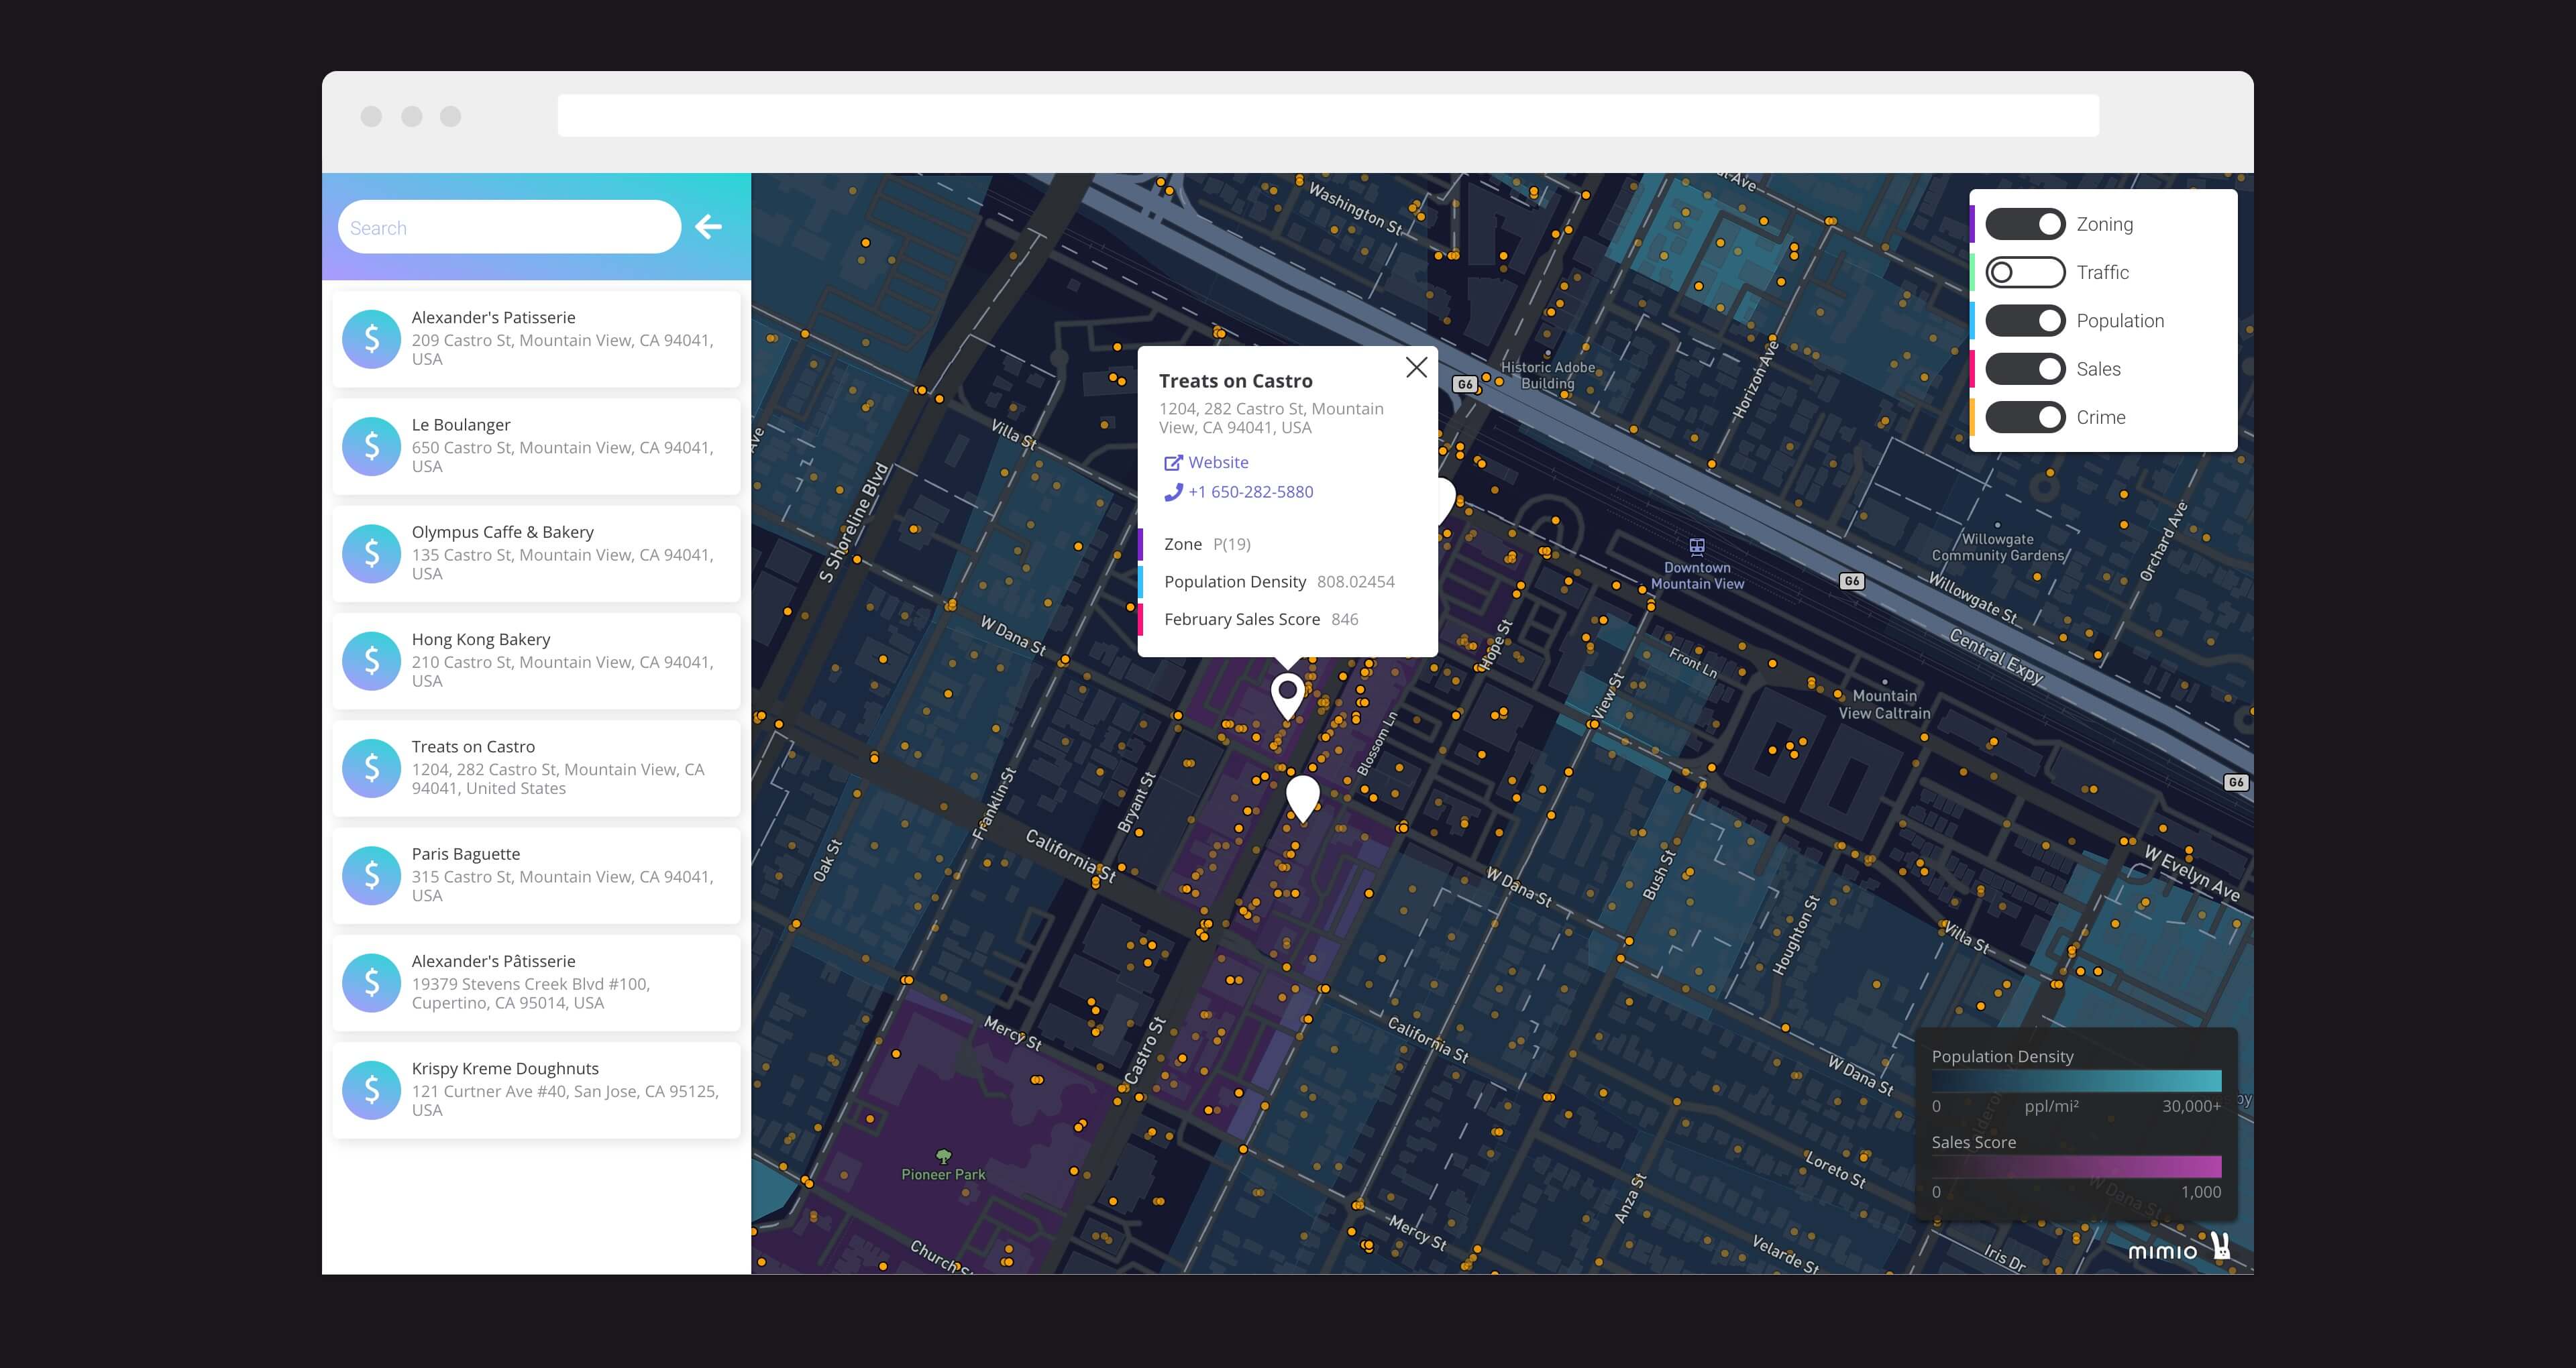
Task: Close the Treats on Castro popup
Action: pos(1416,367)
